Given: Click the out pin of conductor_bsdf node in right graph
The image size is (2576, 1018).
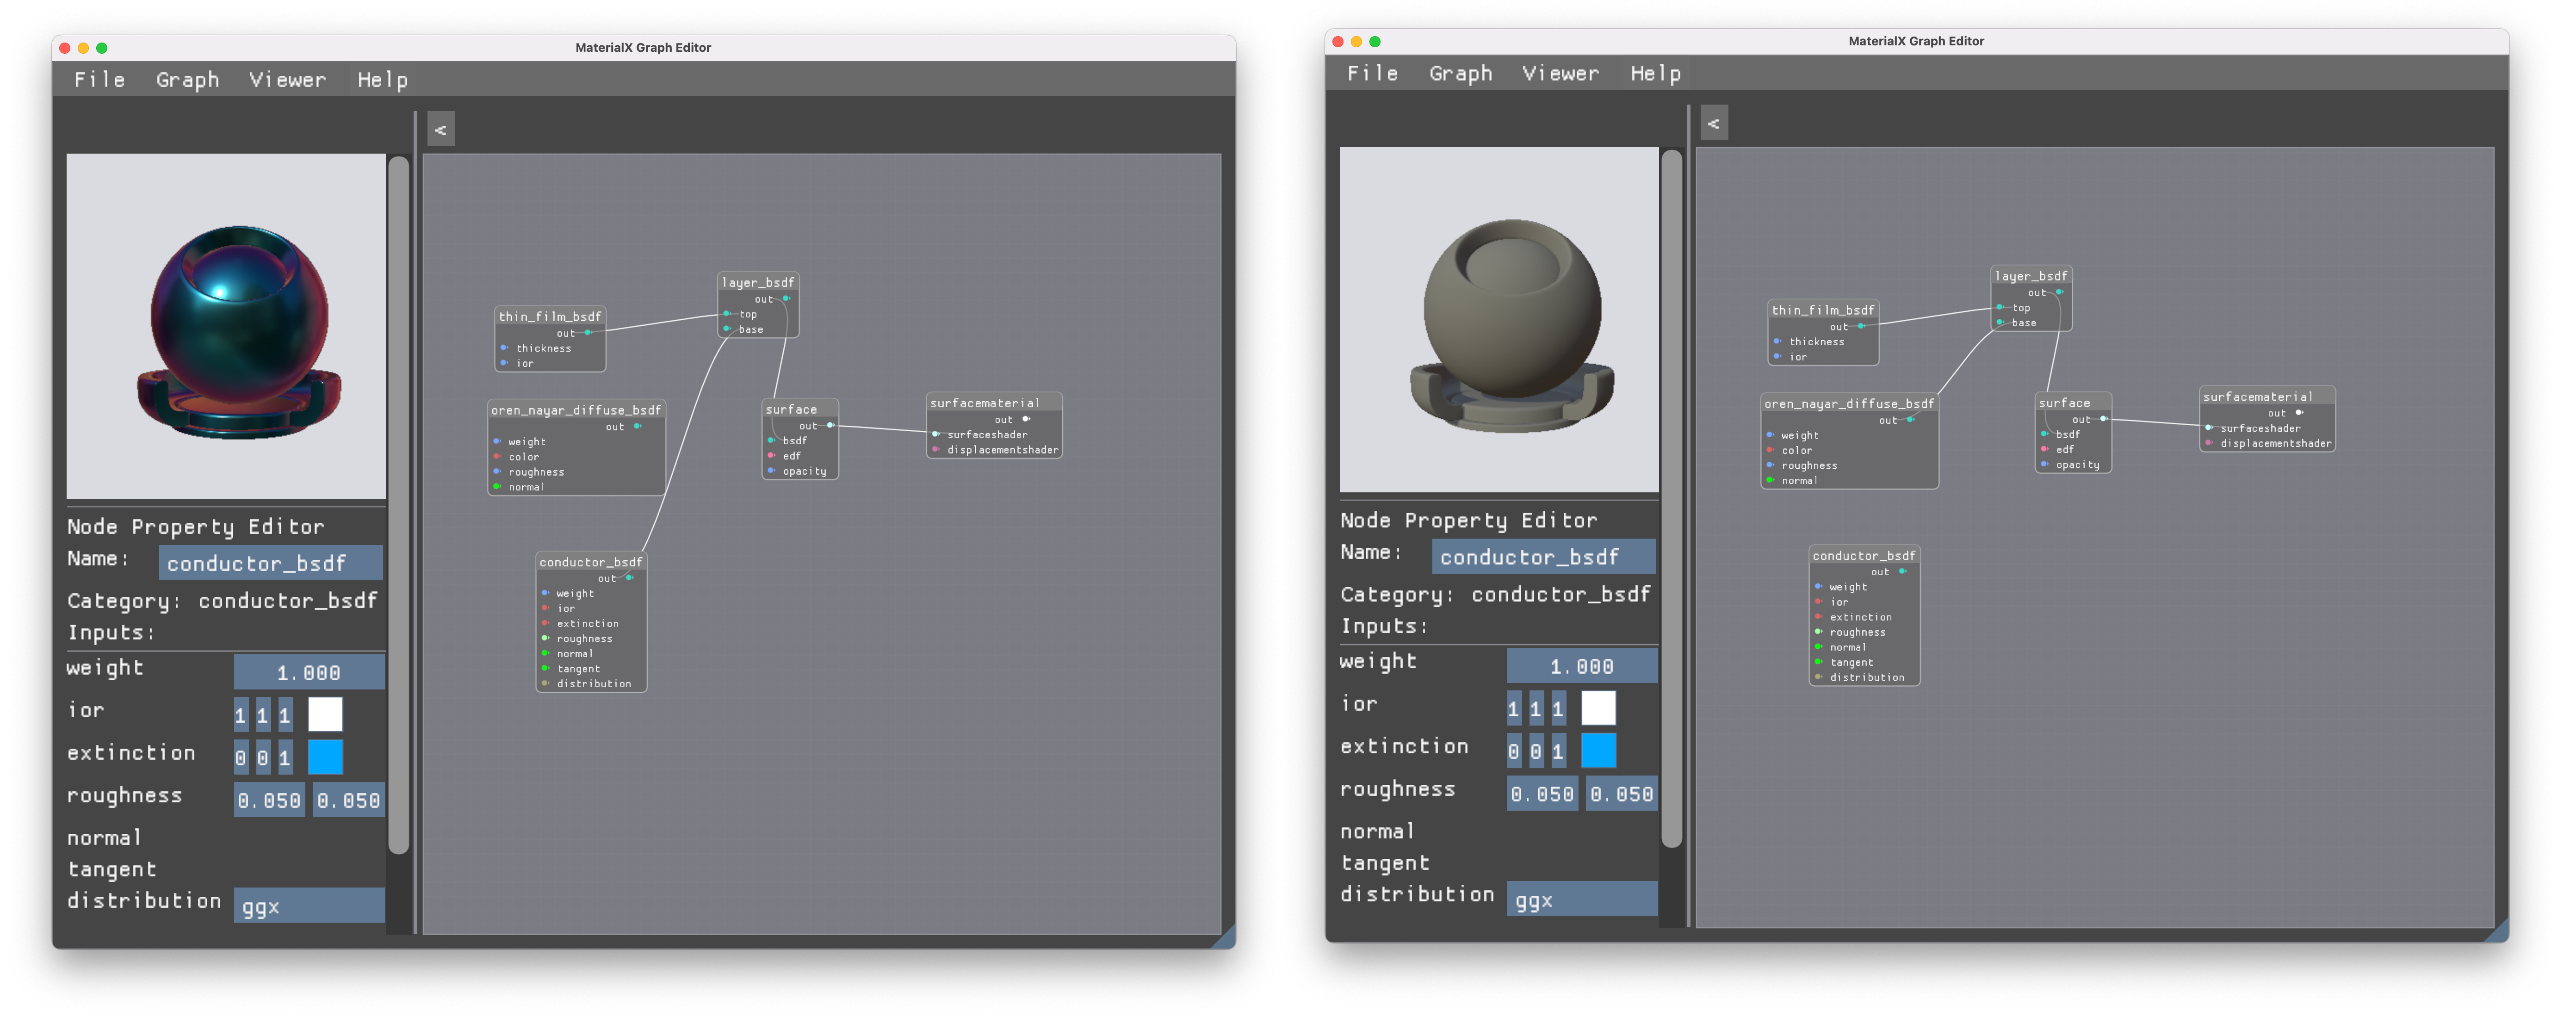Looking at the screenshot, I should click(x=1902, y=571).
